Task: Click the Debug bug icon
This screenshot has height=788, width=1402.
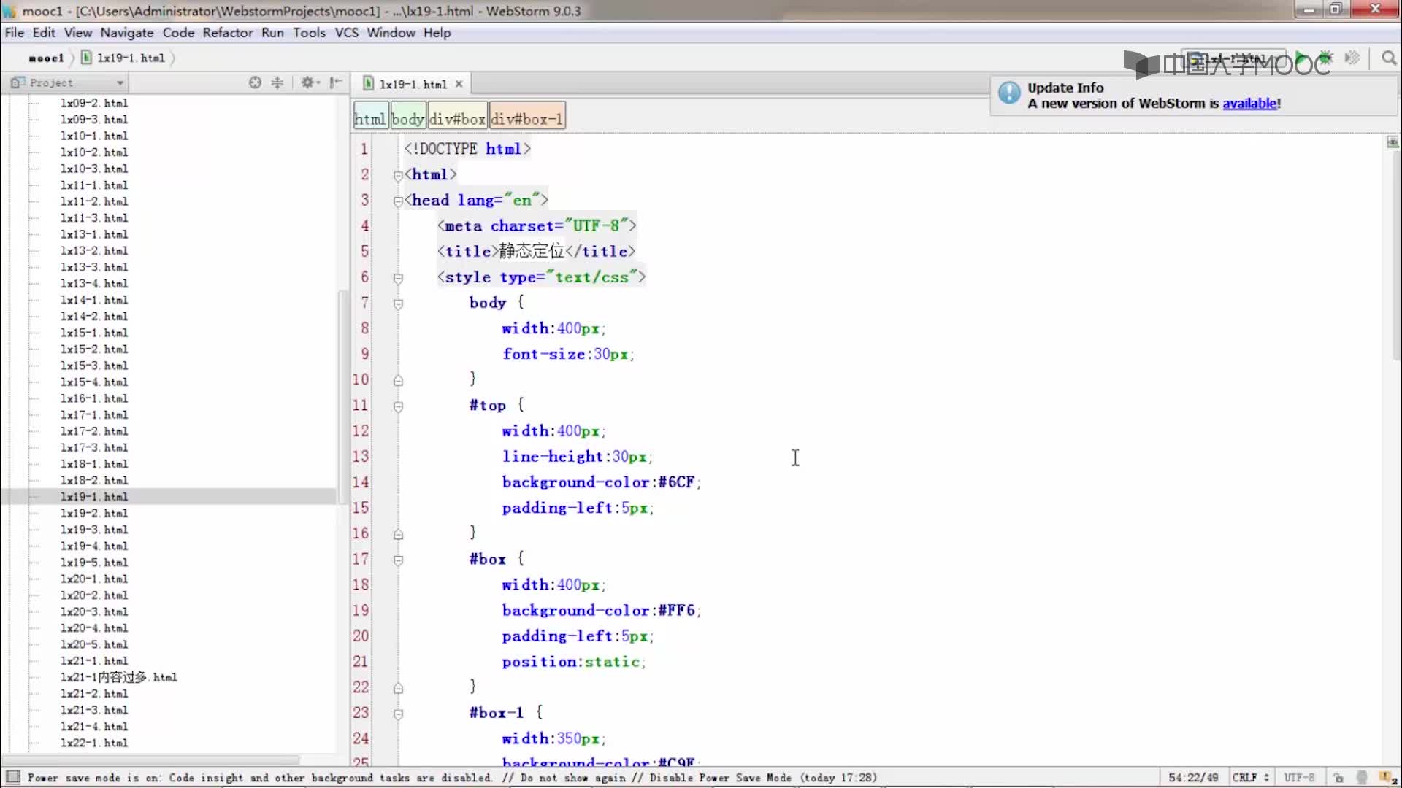Action: (1325, 58)
